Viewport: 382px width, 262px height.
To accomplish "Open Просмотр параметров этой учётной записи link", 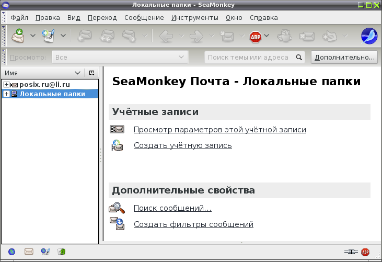I will click(x=220, y=130).
